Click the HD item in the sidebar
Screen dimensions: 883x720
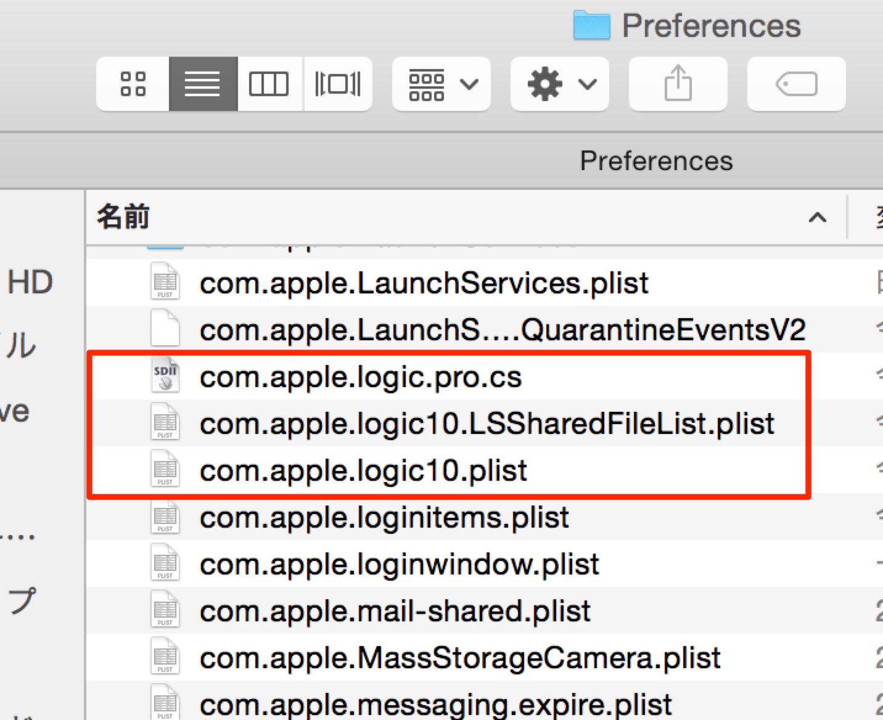pyautogui.click(x=30, y=282)
